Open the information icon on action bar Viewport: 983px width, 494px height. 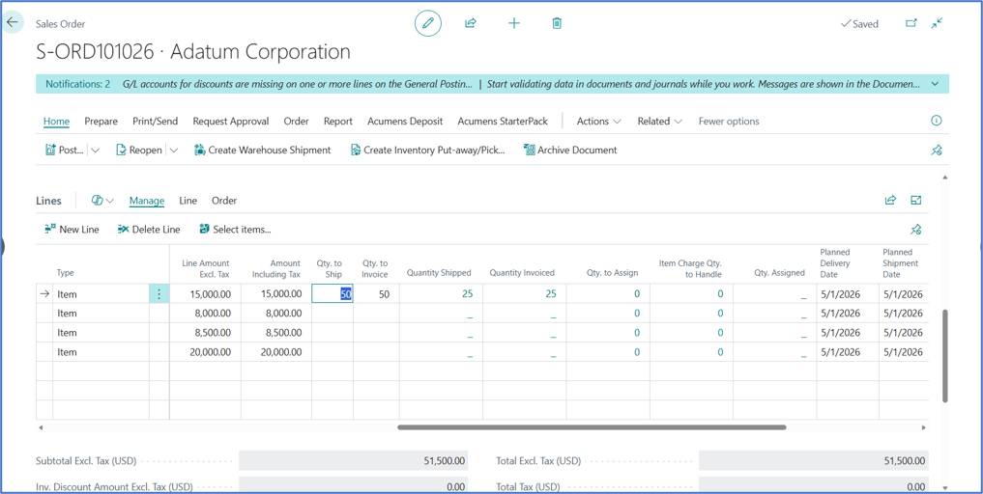coord(937,121)
